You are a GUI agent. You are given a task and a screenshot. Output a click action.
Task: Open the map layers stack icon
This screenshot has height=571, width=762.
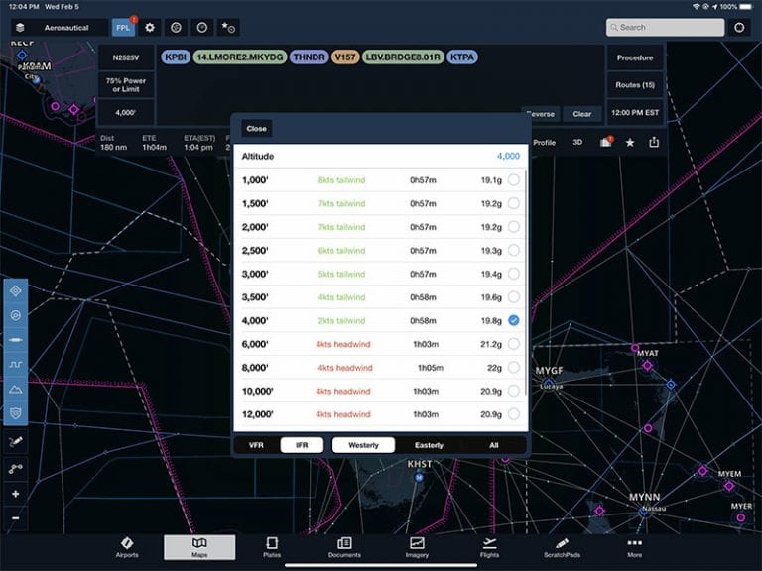point(20,28)
